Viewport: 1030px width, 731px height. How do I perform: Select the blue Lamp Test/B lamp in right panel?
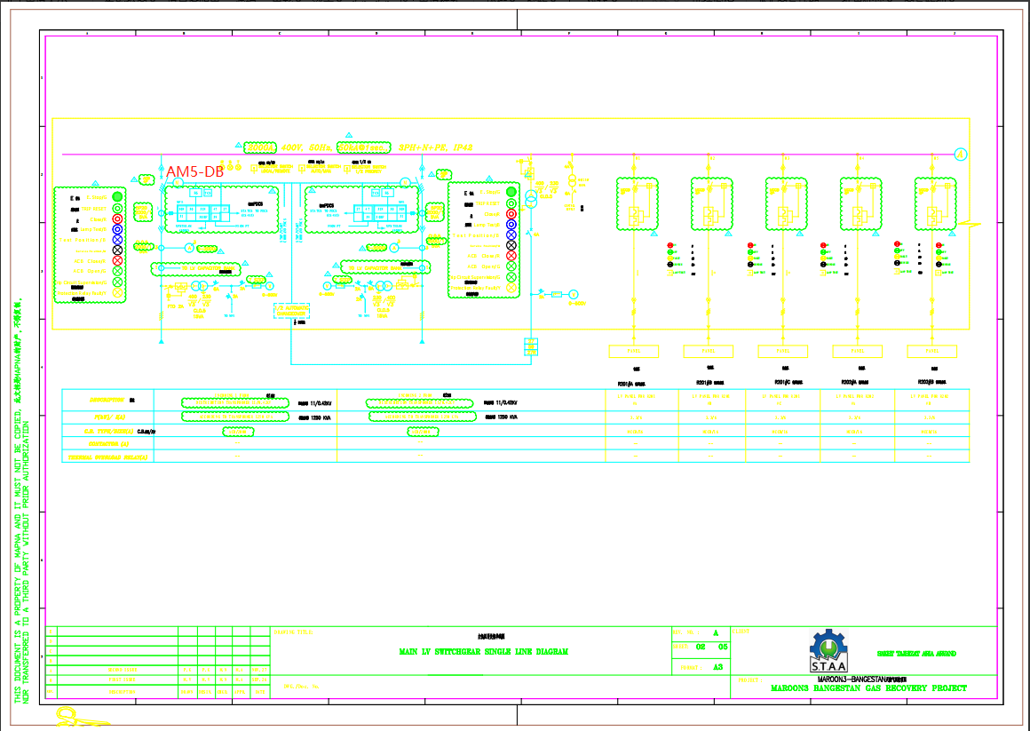(511, 224)
